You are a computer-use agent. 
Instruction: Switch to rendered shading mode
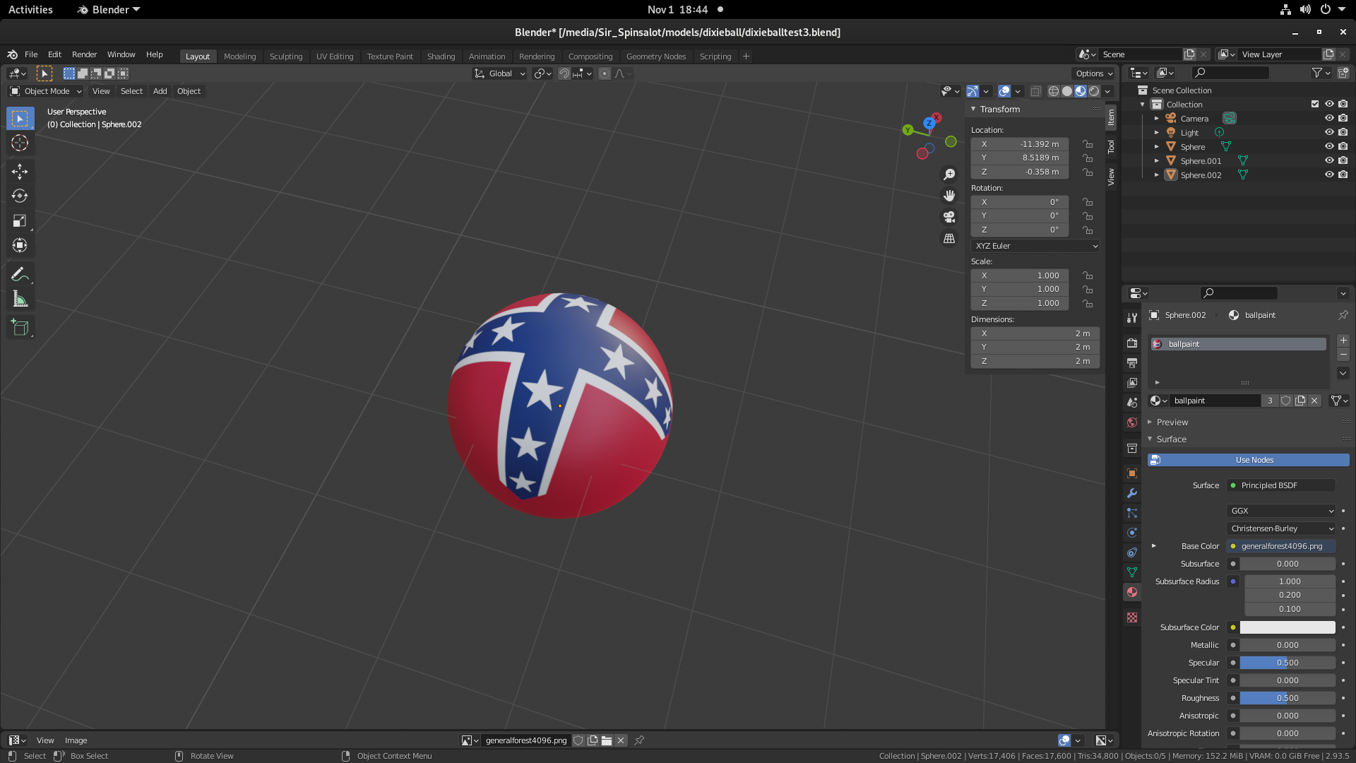pyautogui.click(x=1094, y=91)
